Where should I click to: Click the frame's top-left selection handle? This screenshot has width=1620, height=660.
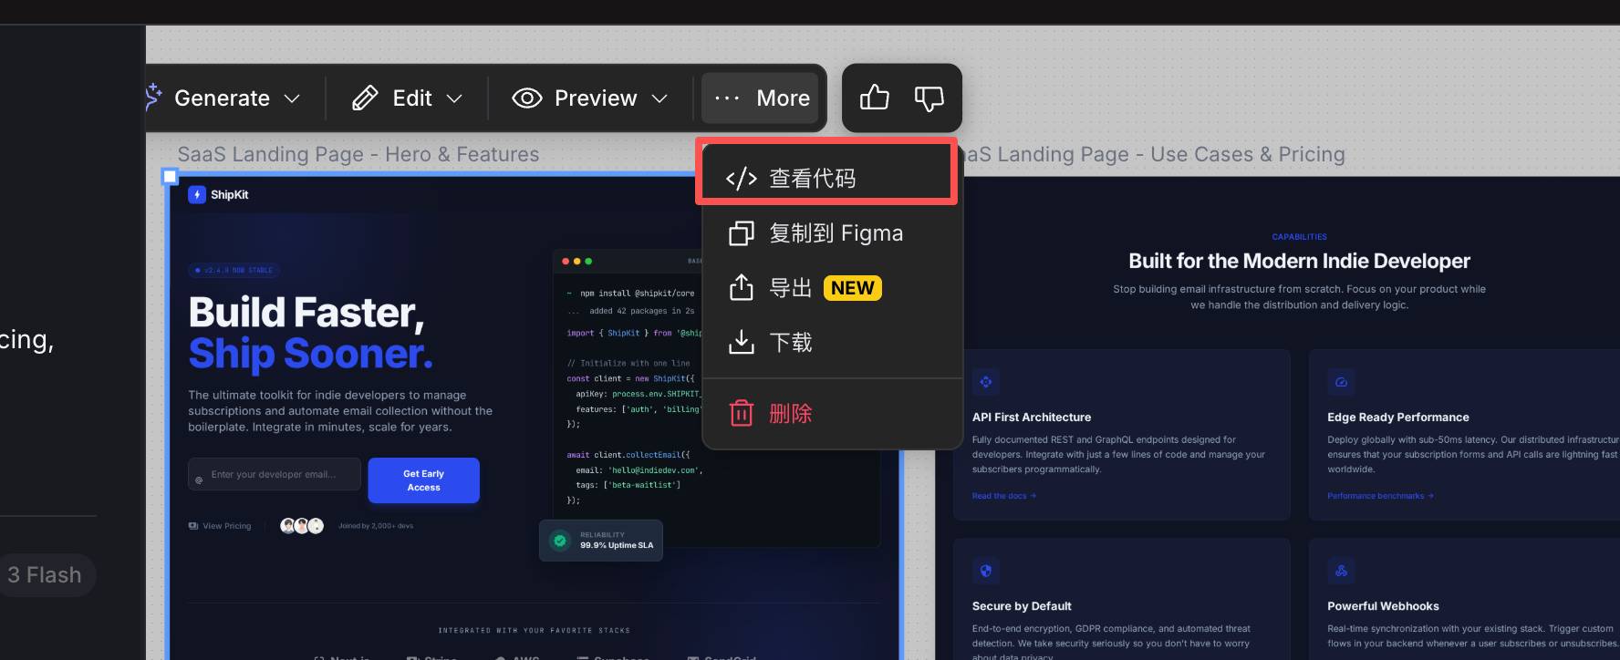pyautogui.click(x=170, y=177)
